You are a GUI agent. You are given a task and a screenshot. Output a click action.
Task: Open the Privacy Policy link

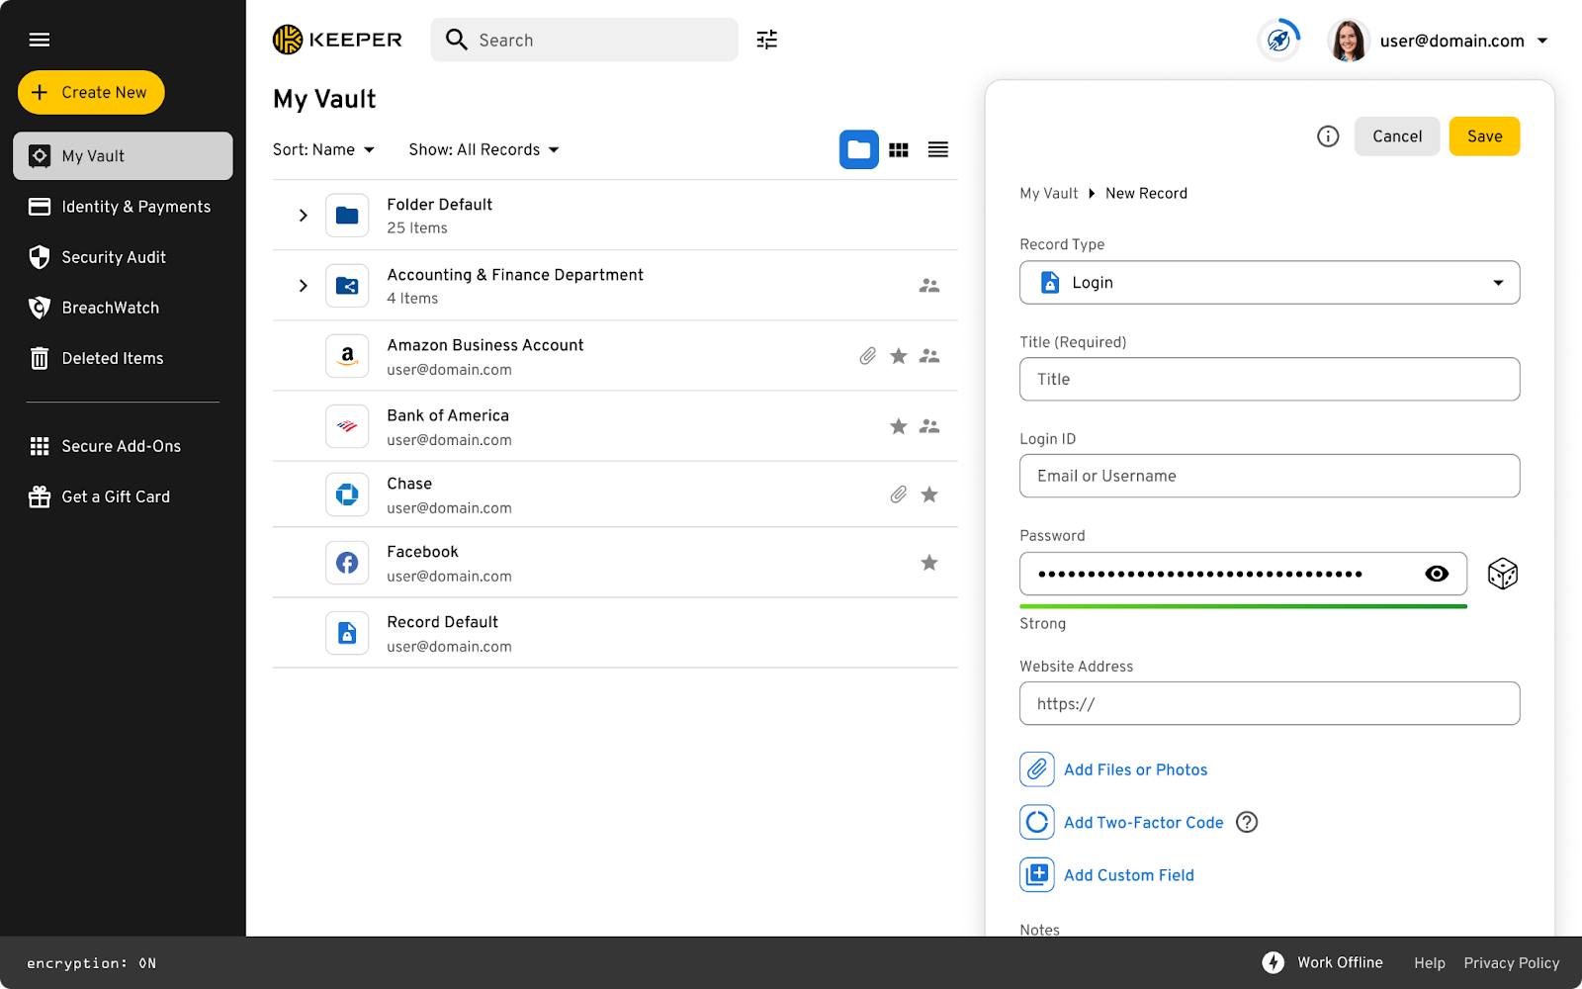(1512, 962)
